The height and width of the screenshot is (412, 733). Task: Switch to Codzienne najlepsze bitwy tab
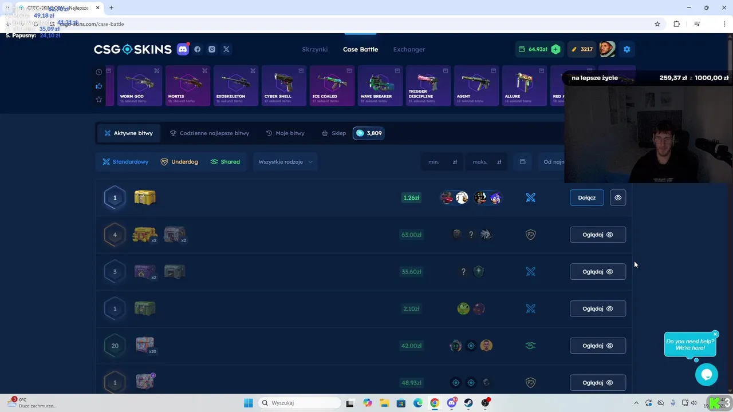pyautogui.click(x=210, y=133)
